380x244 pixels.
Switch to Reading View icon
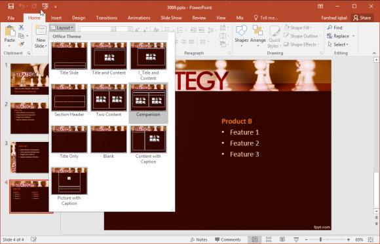click(282, 239)
